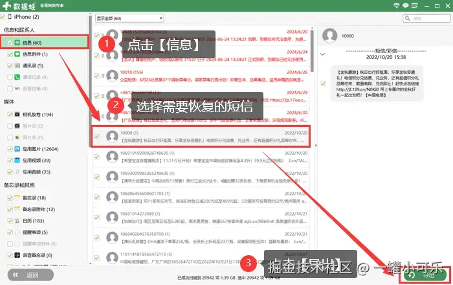This screenshot has width=453, height=285.
Task: Click the 应用视频 (39) clapperboard icon
Action: [17, 160]
